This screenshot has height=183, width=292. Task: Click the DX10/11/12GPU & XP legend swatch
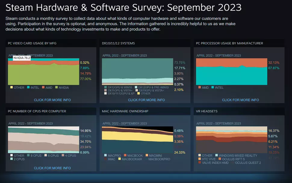(106, 93)
